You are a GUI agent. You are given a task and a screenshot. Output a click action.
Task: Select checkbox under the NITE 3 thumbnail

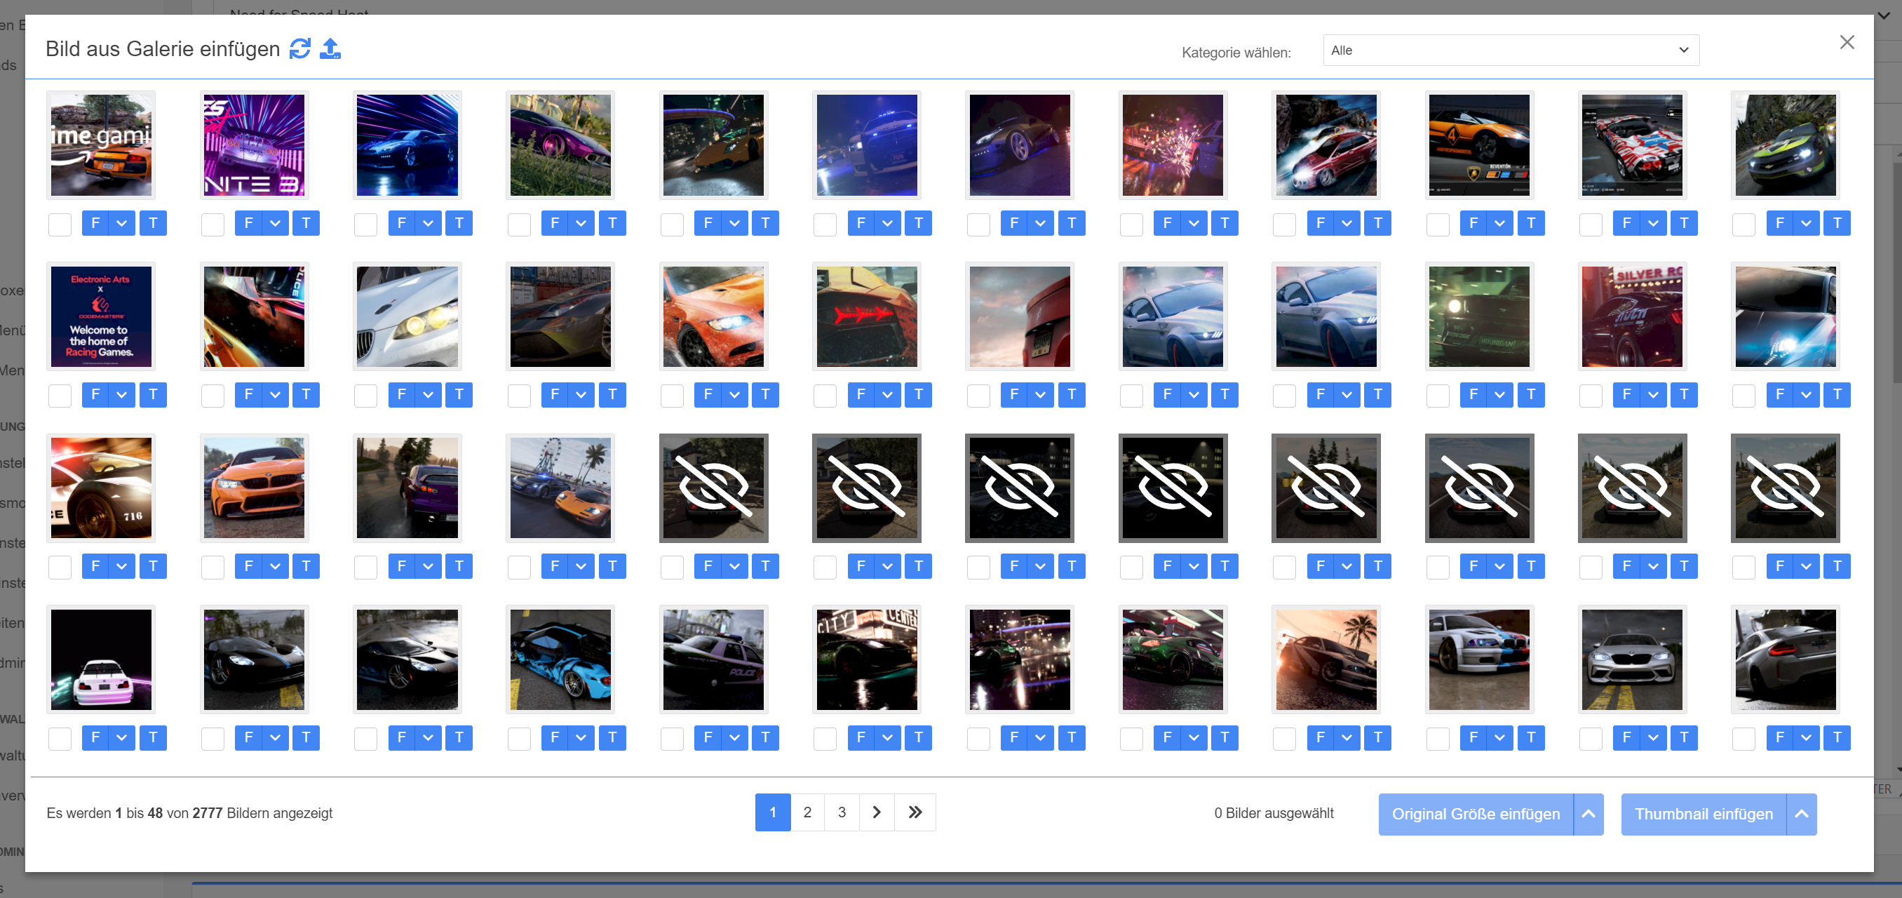tap(213, 224)
